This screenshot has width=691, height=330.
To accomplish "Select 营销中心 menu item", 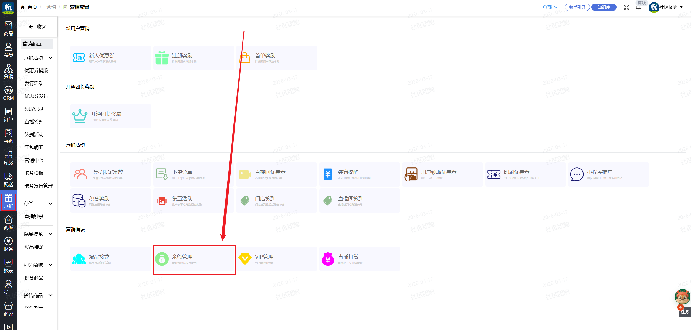I will [34, 160].
